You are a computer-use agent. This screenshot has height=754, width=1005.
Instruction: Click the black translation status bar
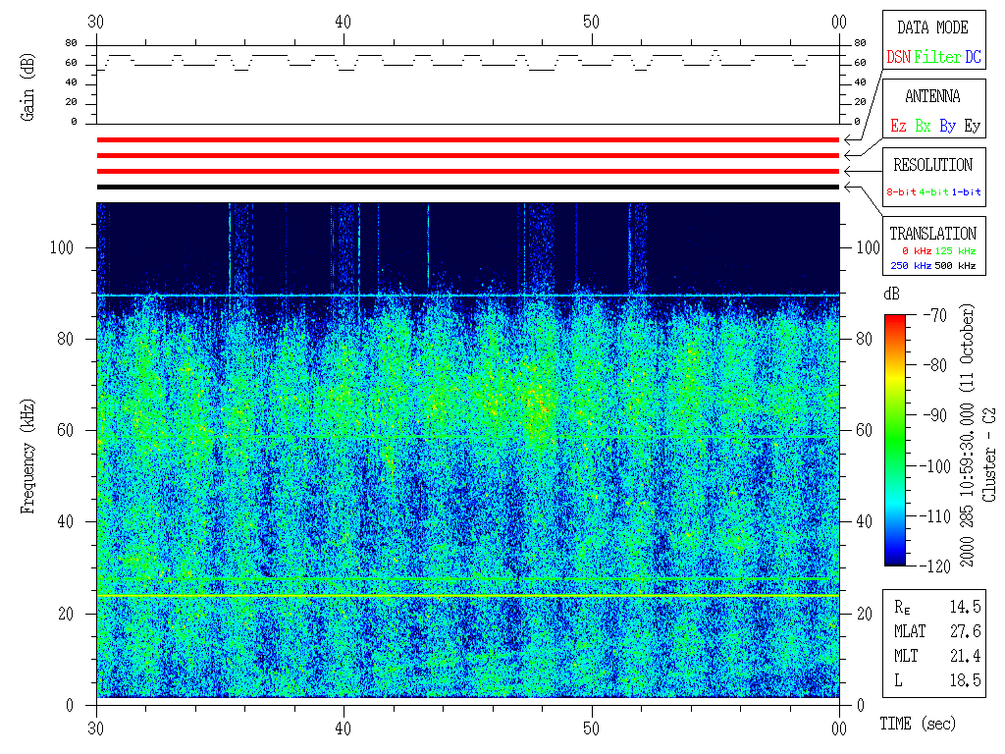pos(467,187)
